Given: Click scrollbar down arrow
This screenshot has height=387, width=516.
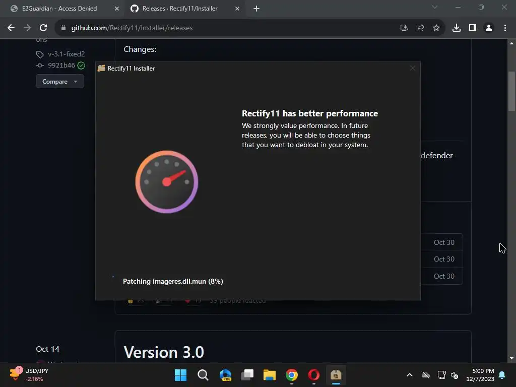Looking at the screenshot, I should 511,358.
